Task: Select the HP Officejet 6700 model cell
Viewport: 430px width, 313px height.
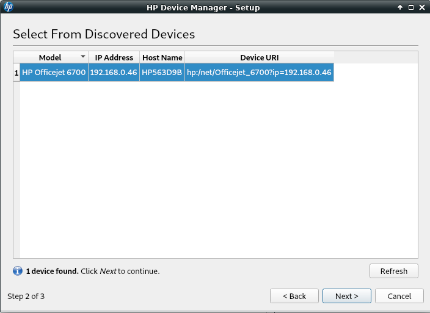Action: (x=54, y=73)
